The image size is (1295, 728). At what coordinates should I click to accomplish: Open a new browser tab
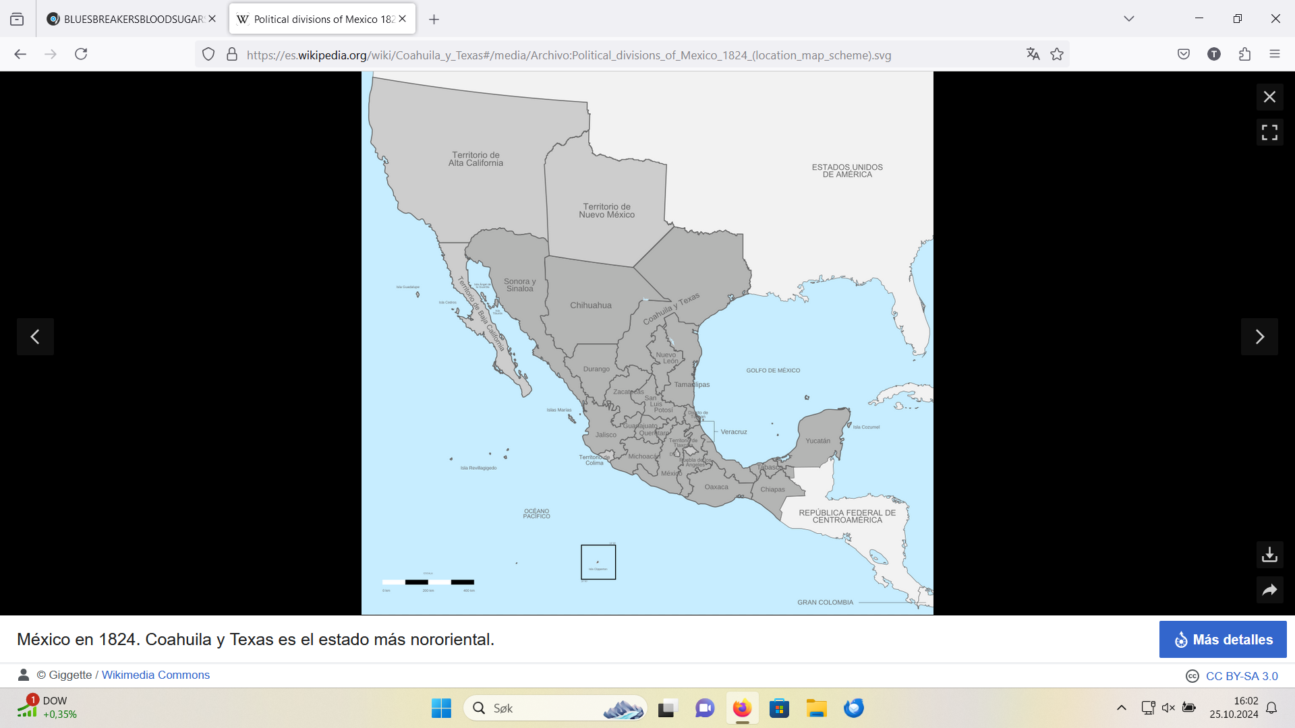click(434, 20)
